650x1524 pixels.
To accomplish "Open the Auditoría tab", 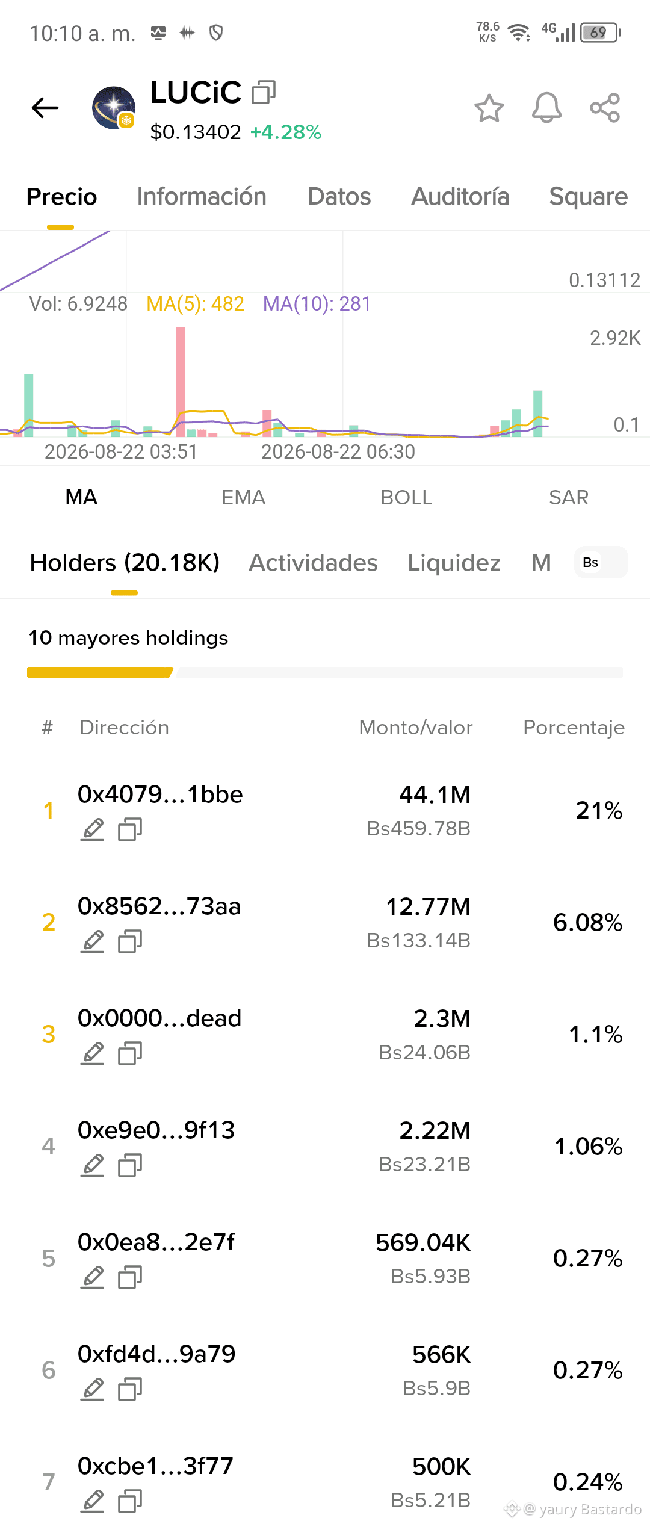I will click(460, 197).
